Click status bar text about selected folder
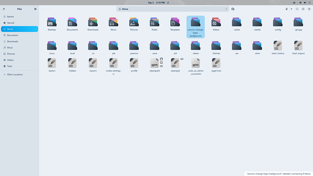The image size is (313, 176). coord(279,174)
